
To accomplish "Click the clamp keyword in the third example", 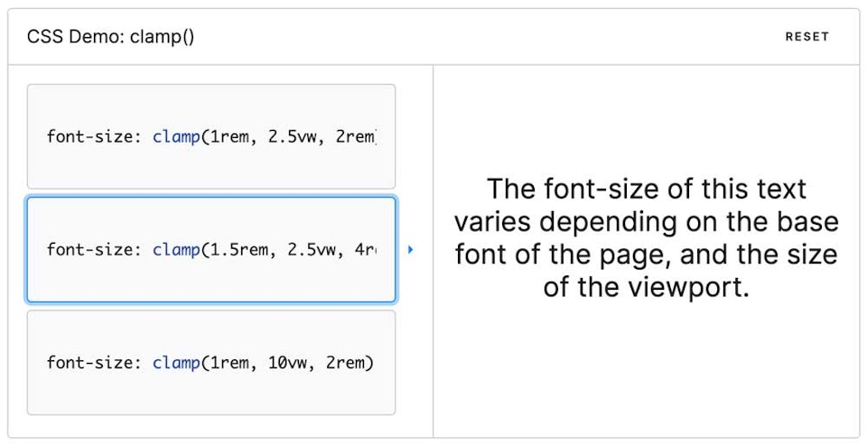I will point(176,363).
